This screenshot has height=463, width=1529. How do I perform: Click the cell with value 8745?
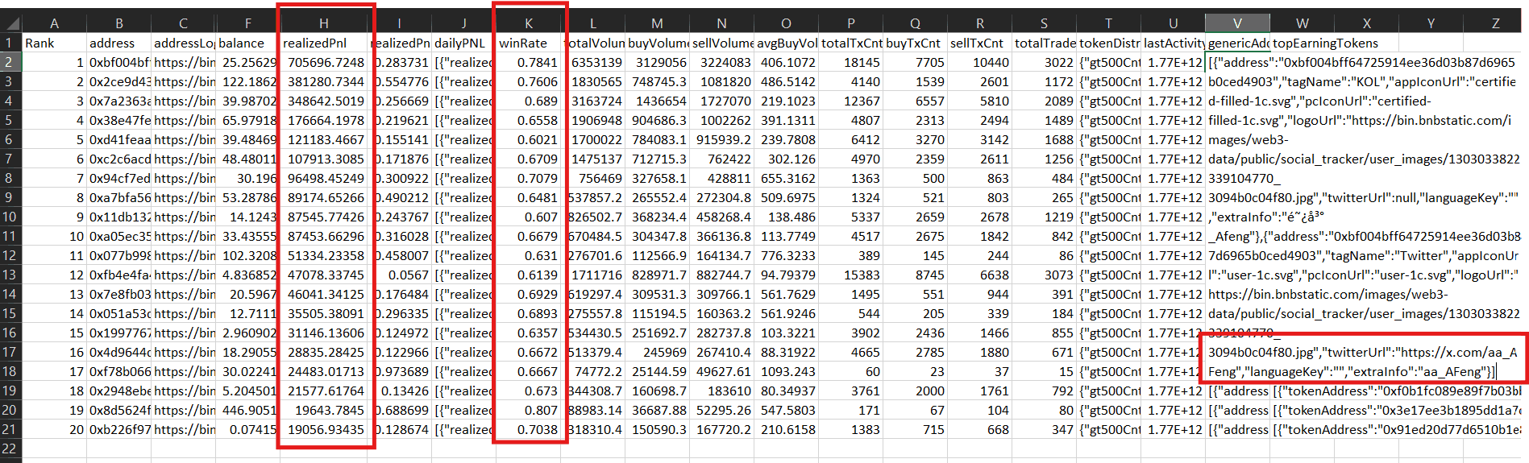(x=915, y=275)
